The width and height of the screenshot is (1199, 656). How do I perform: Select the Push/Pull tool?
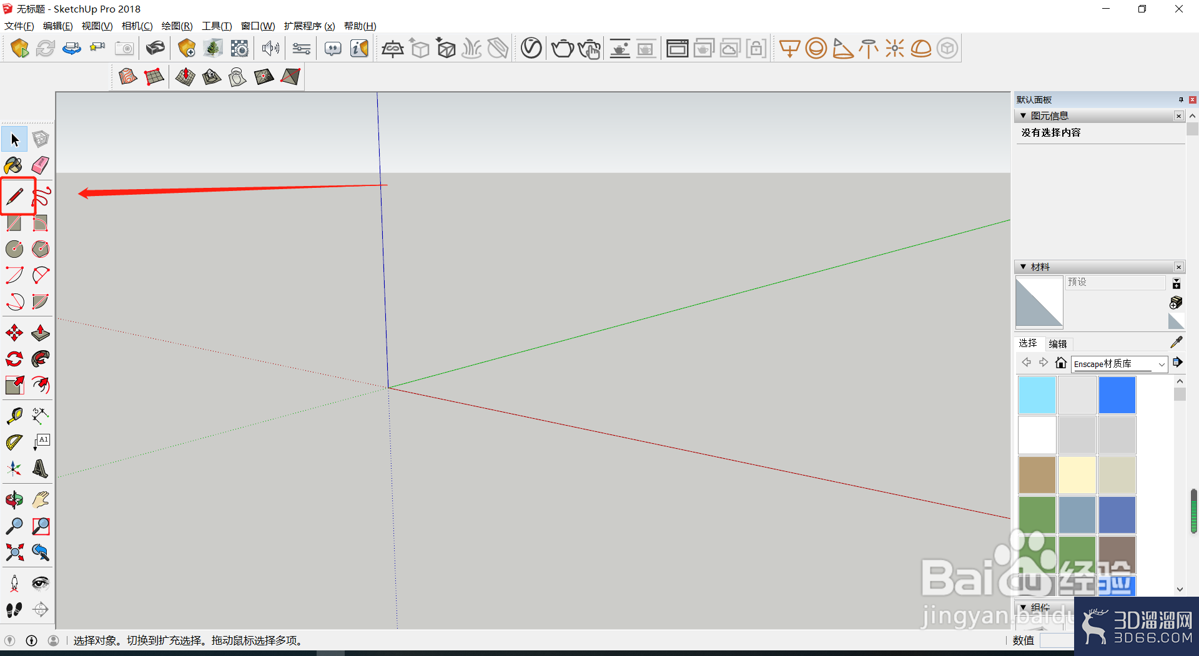pos(41,333)
